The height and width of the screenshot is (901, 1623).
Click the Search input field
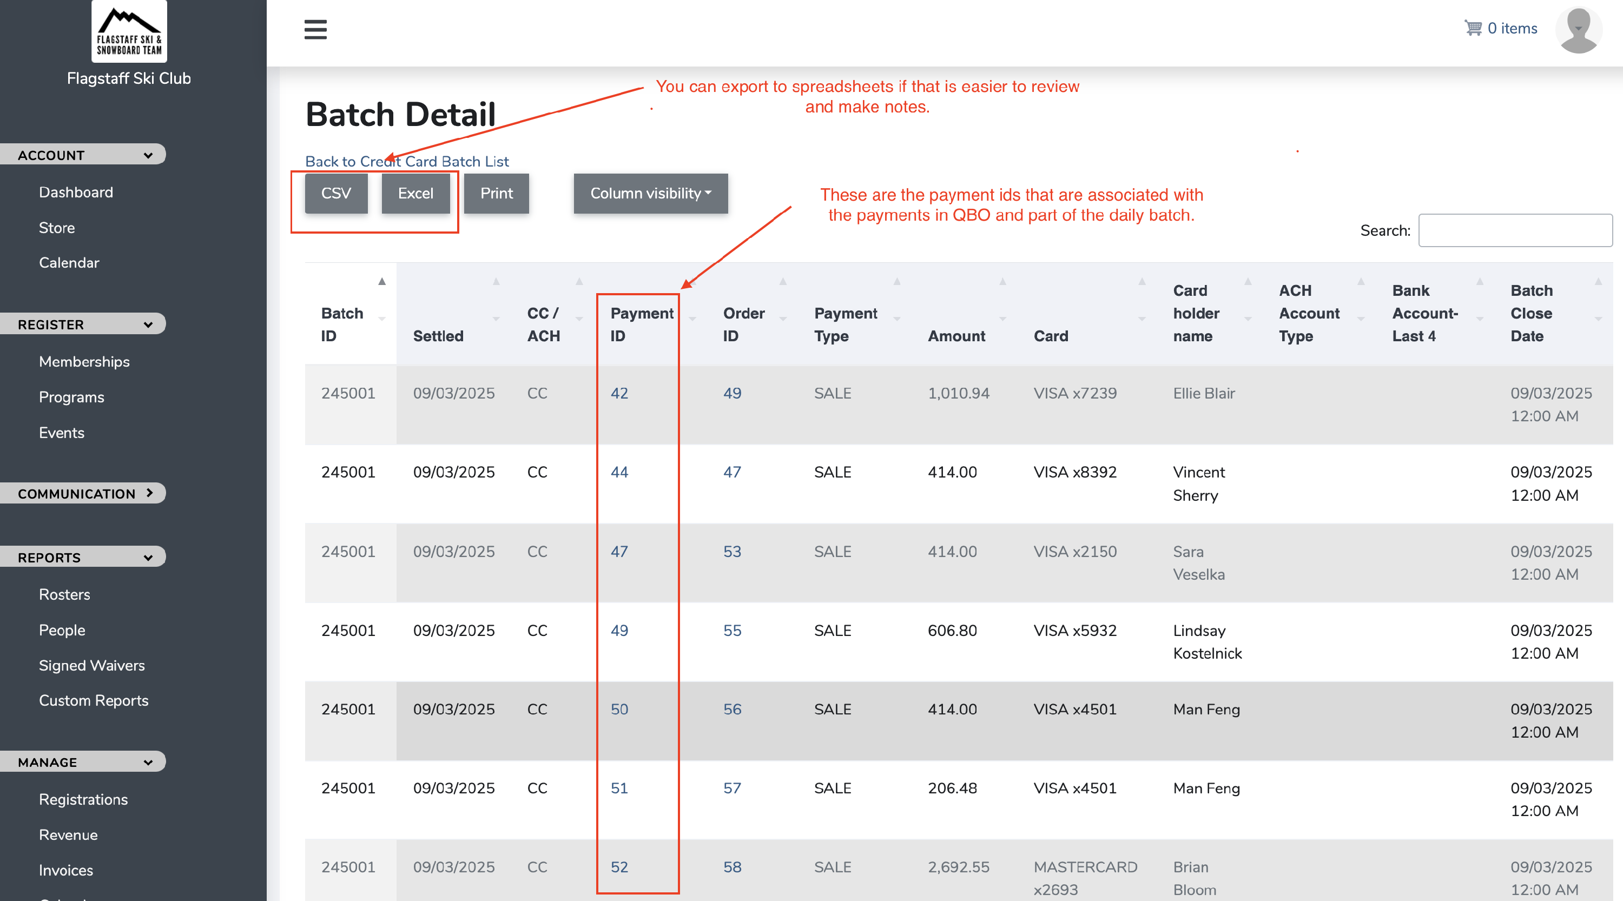pos(1515,230)
